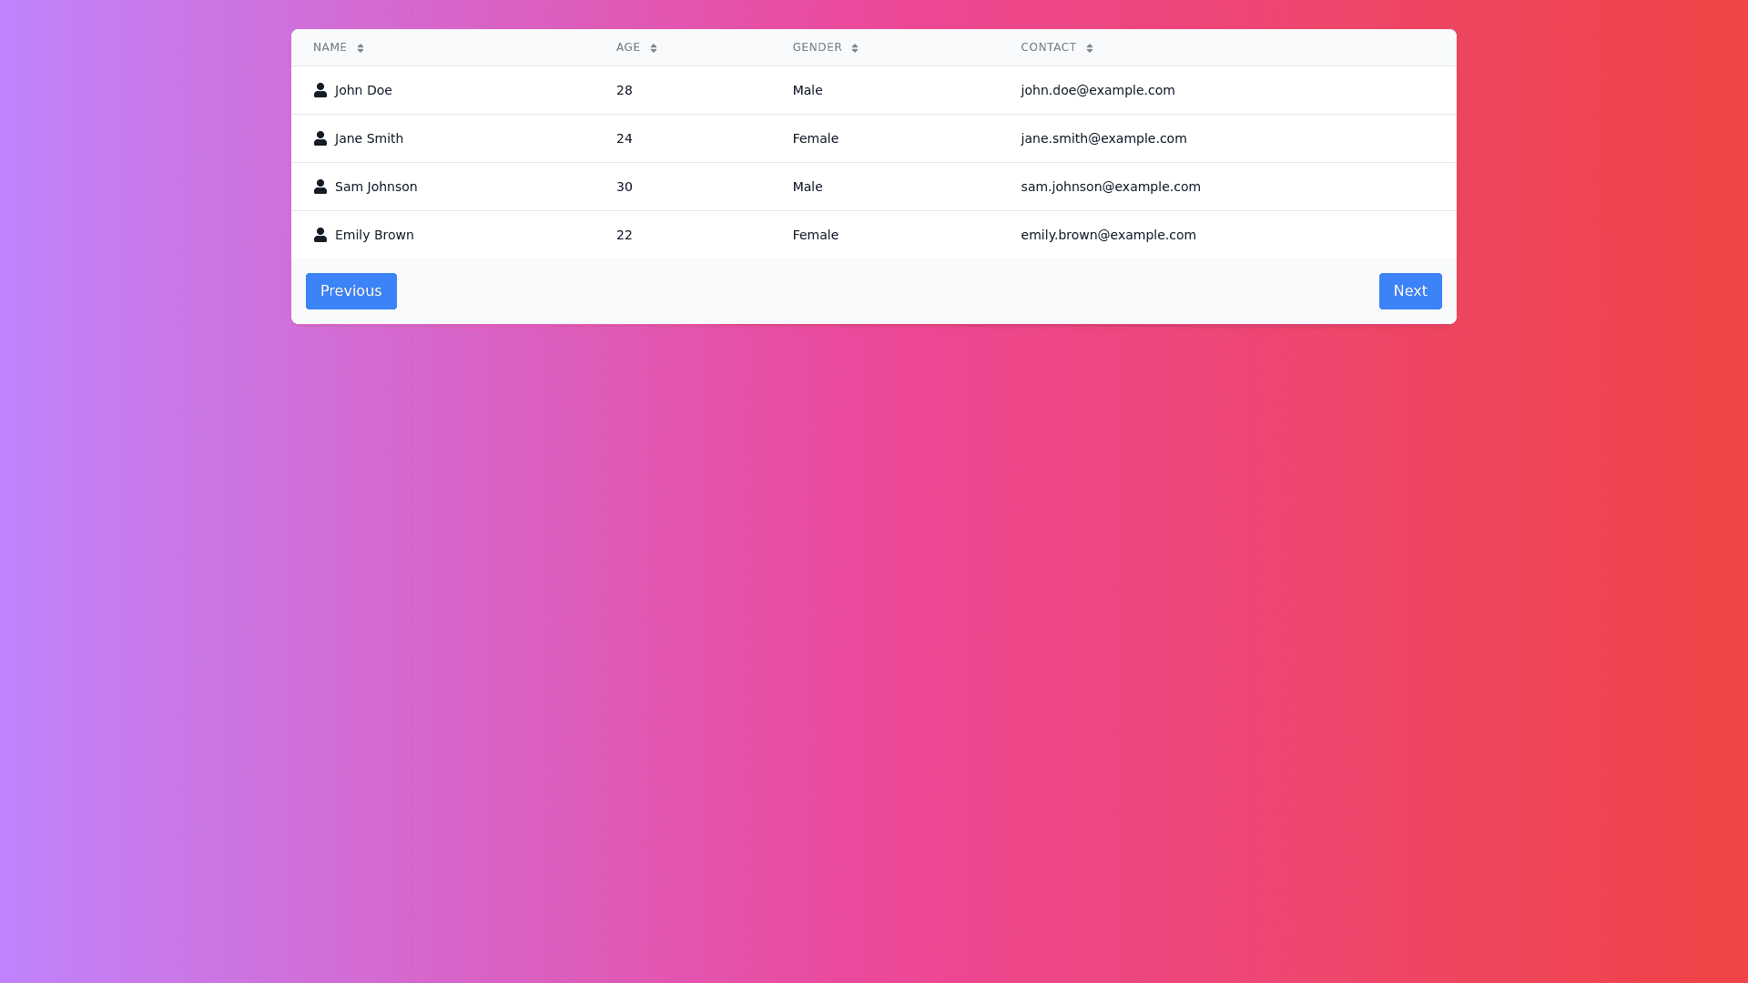
Task: Go to the Previous page
Action: [351, 291]
